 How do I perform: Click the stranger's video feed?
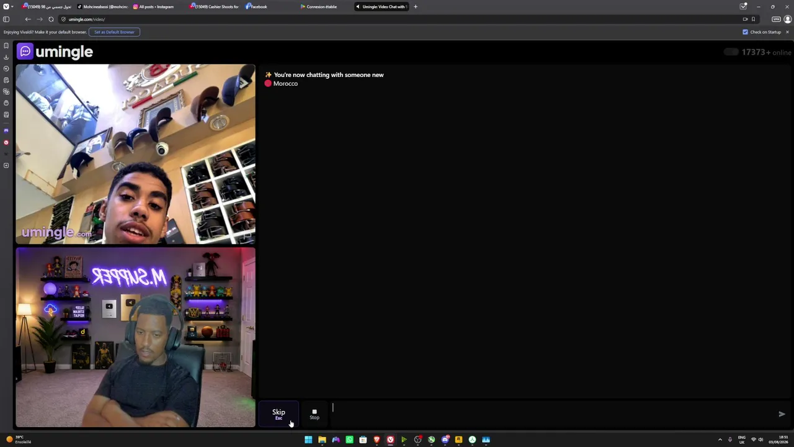(135, 155)
